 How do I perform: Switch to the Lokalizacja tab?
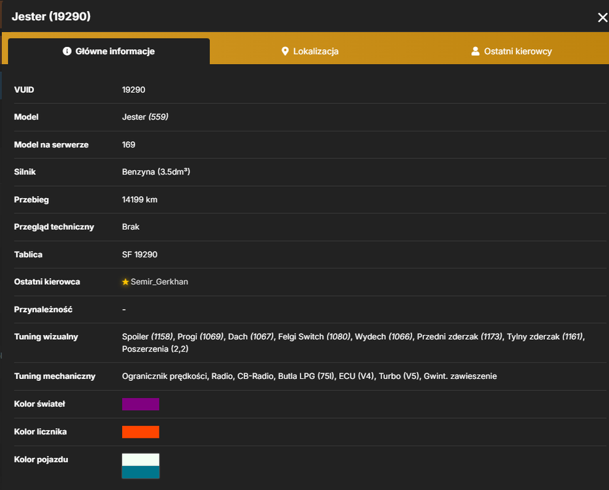[310, 51]
